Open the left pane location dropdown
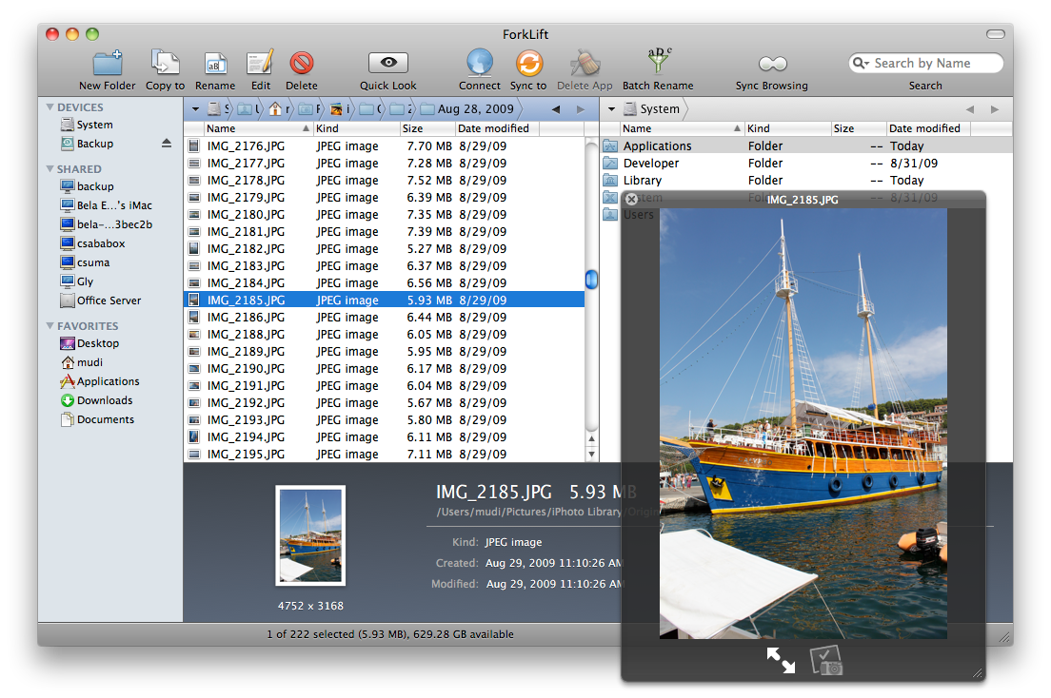 click(x=195, y=109)
